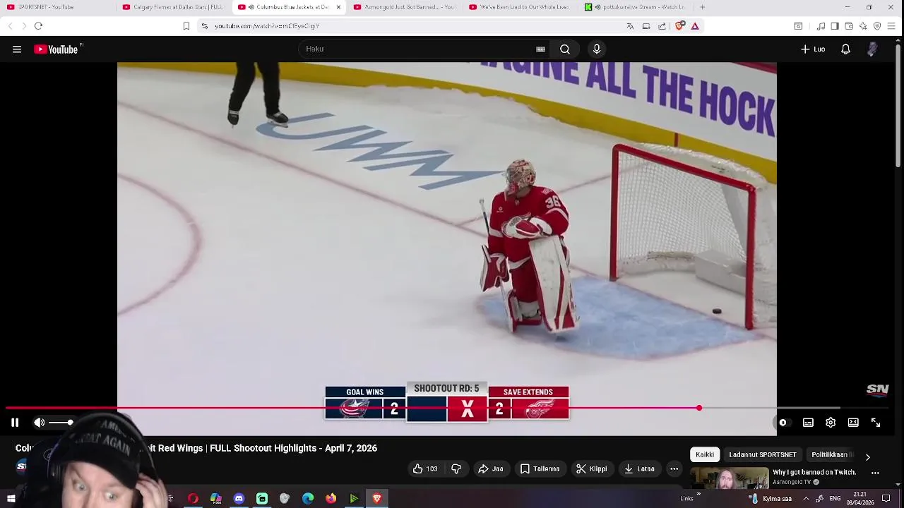Screen dimensions: 904x508
Task: Install or cast page icon in address bar
Action: 646,26
